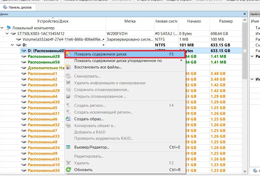Image resolution: width=260 pixels, height=176 pixels.
Task: Click the green refresh icon in menu
Action: pyautogui.click(x=68, y=170)
